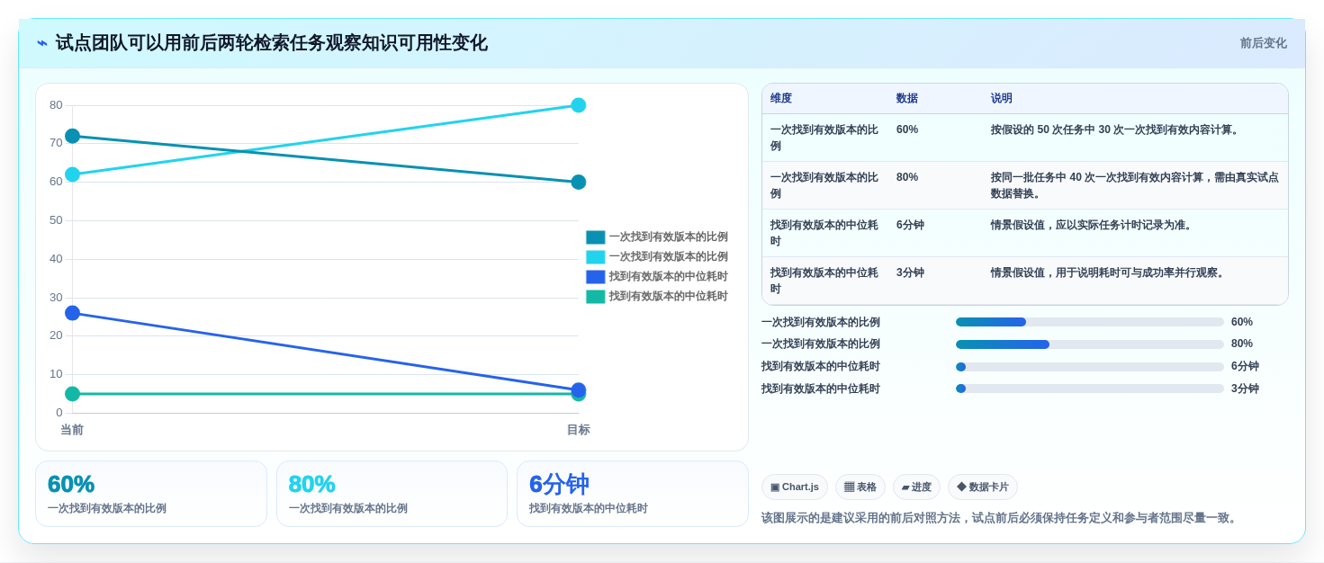Click the 表格 chip
This screenshot has height=563, width=1324.
(x=860, y=487)
